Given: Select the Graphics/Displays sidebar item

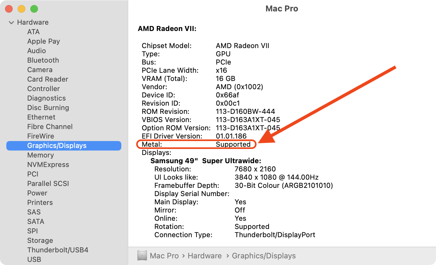Looking at the screenshot, I should click(57, 146).
